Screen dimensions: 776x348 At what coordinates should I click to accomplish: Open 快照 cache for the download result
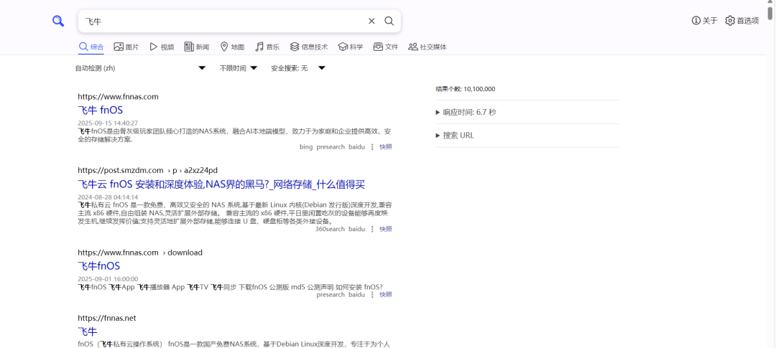click(386, 294)
